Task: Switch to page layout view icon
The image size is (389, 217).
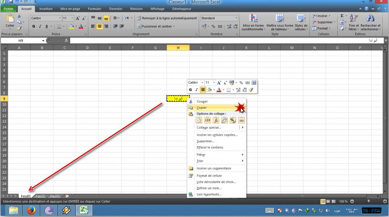Action: click(328, 201)
